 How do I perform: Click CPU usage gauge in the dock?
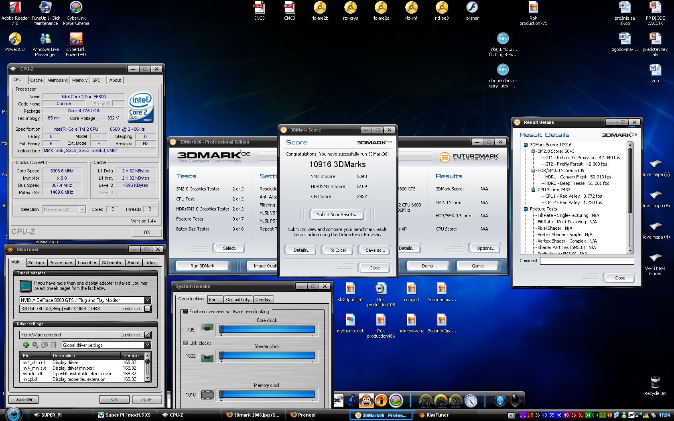point(426,401)
